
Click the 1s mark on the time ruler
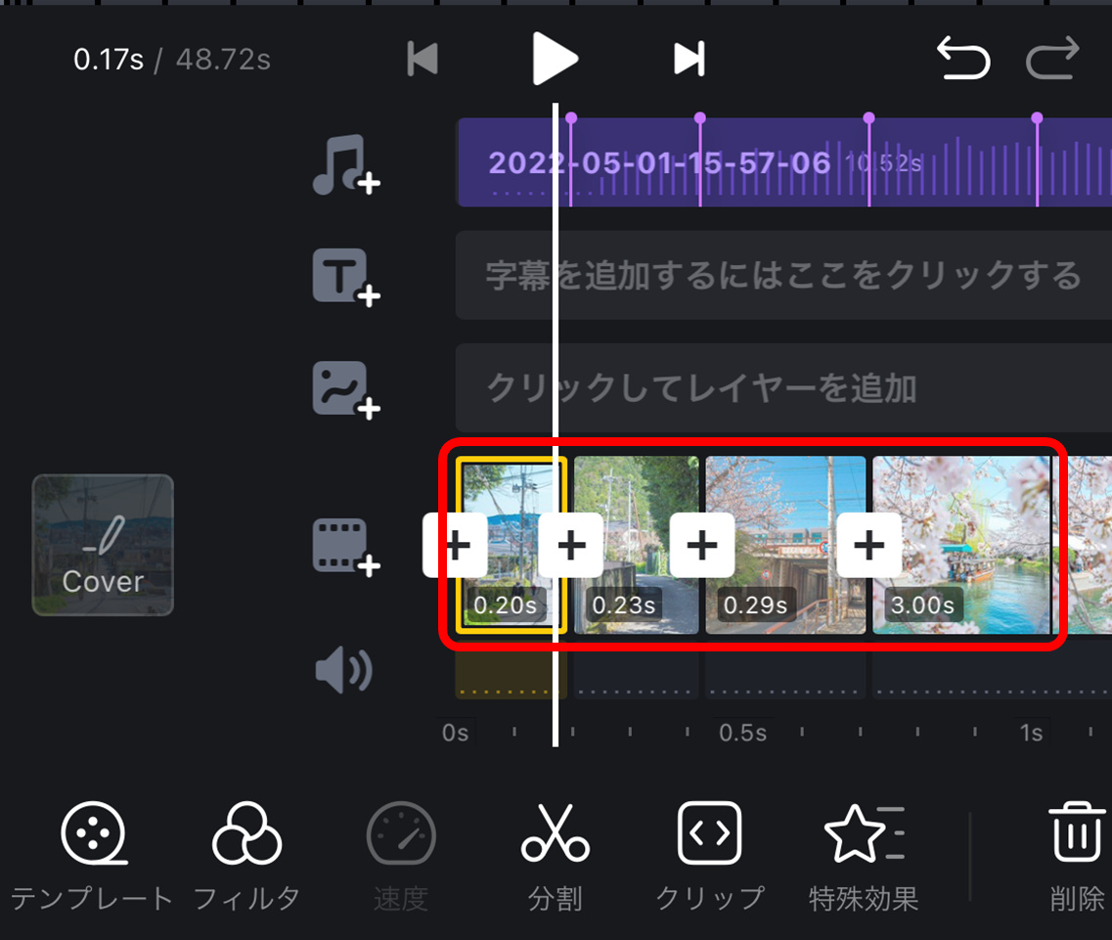[1031, 733]
